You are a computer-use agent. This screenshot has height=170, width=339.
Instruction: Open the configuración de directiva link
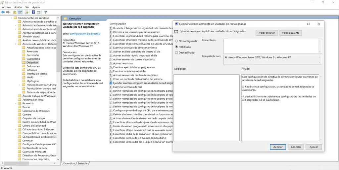pos(85,34)
